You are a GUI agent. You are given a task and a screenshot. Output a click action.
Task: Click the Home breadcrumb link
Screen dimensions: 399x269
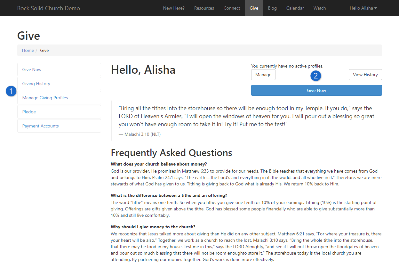(28, 50)
